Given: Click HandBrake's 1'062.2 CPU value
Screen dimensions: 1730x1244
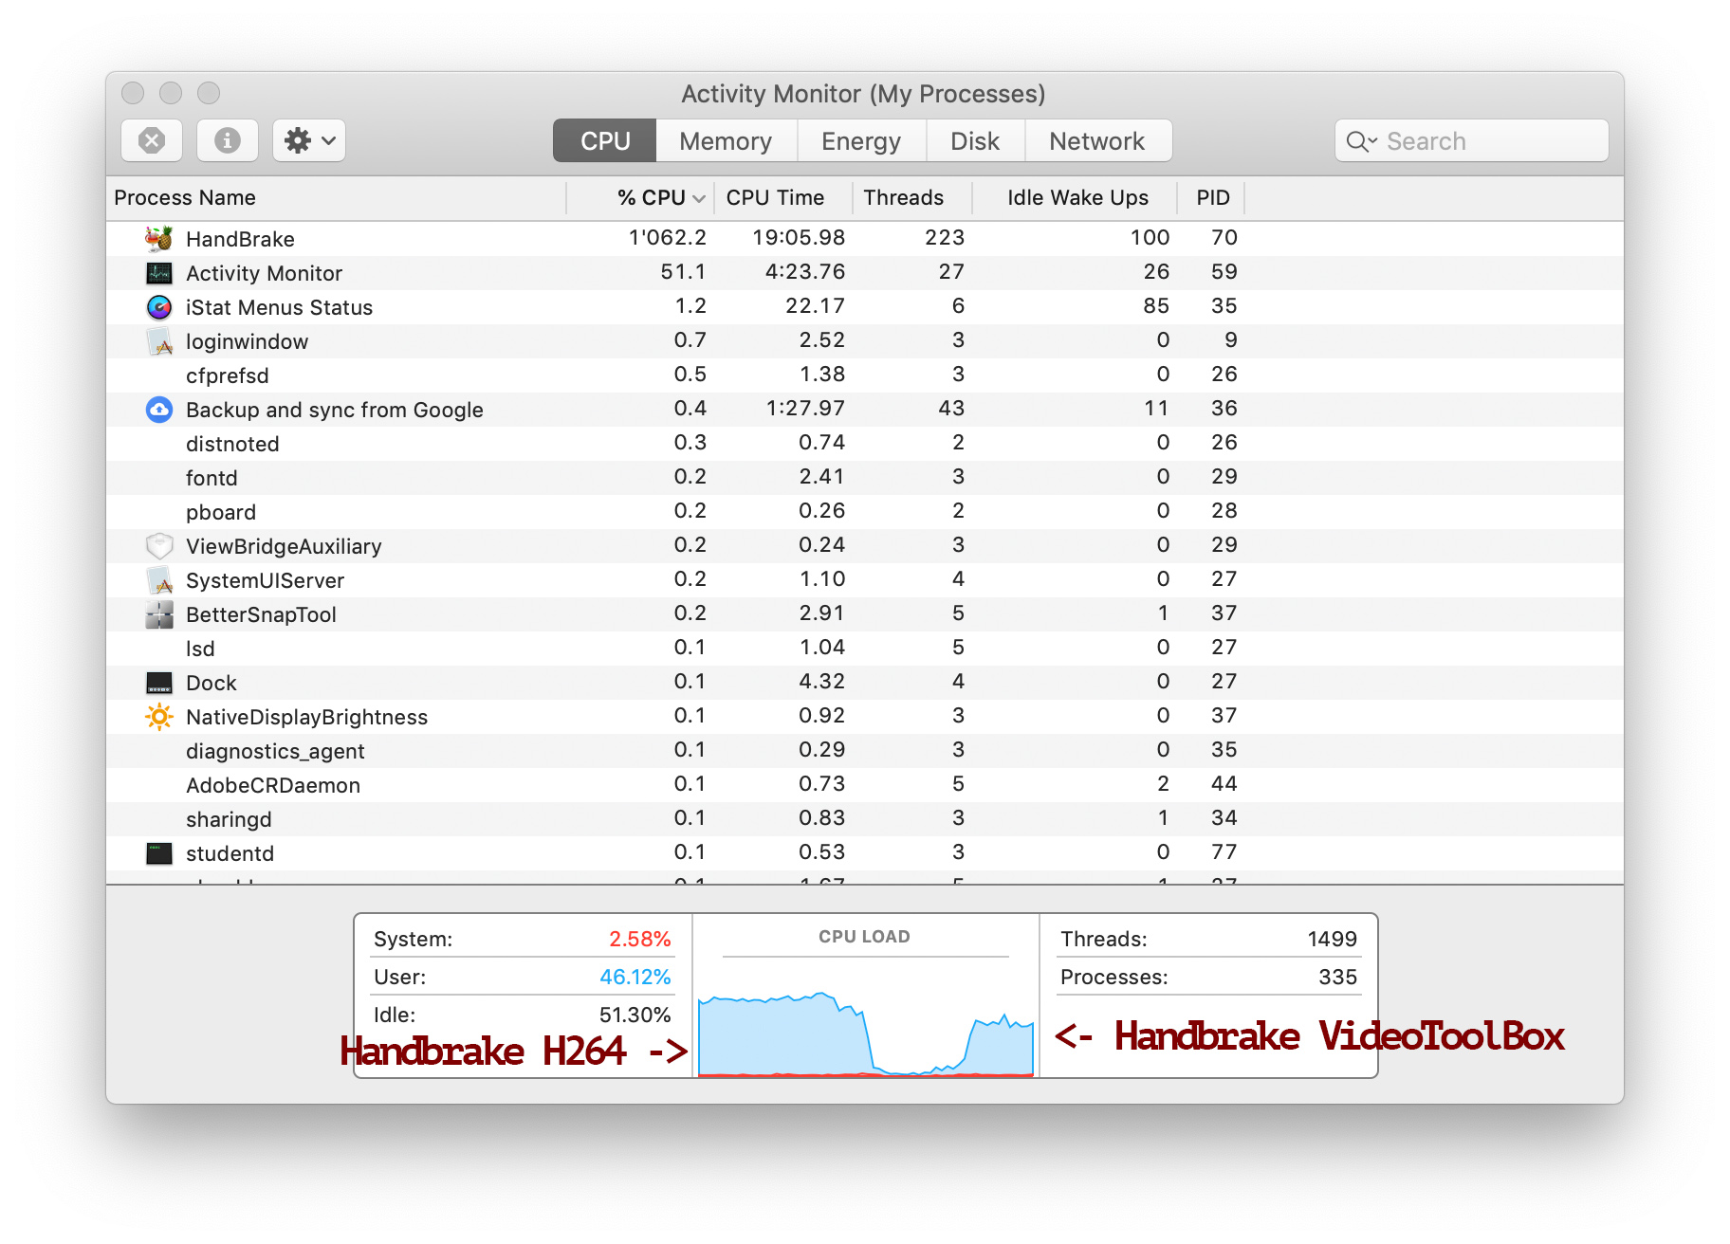Looking at the screenshot, I should 667,237.
